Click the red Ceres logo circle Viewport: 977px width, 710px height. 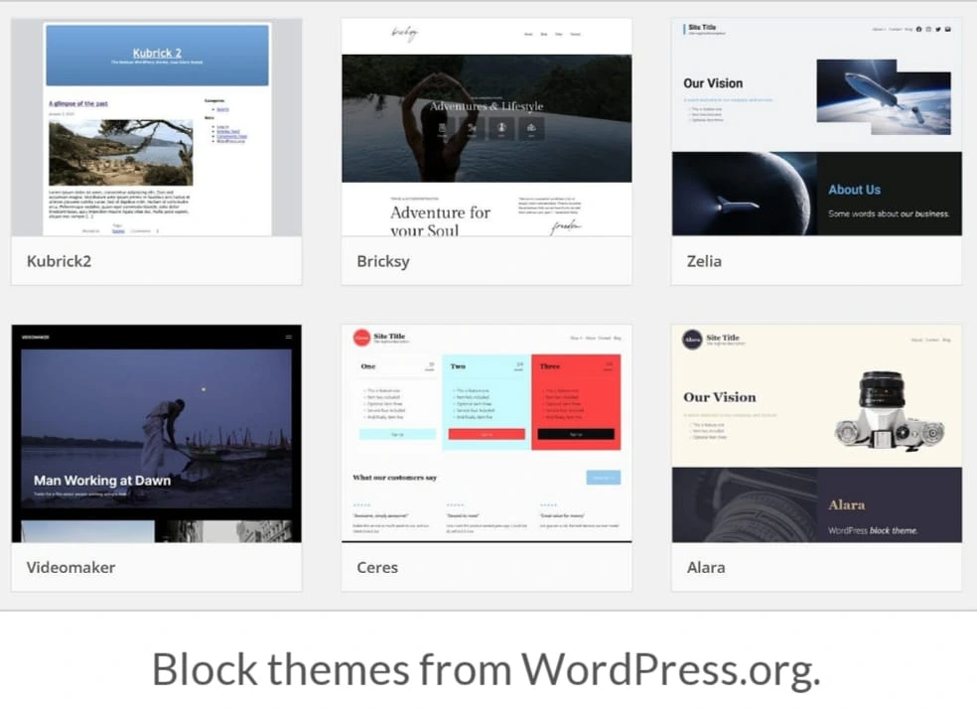tap(361, 339)
